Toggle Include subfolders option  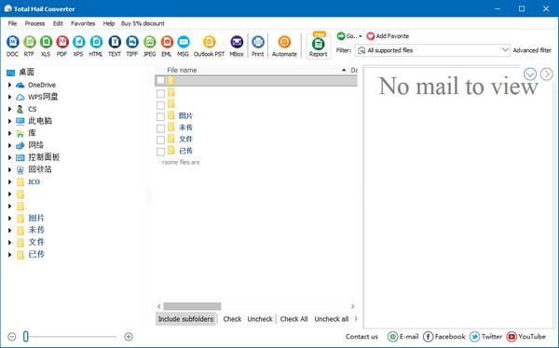185,319
